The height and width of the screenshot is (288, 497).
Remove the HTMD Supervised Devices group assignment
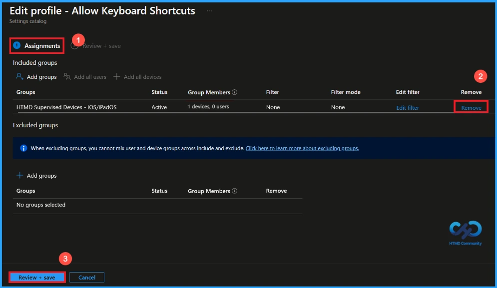click(x=471, y=107)
